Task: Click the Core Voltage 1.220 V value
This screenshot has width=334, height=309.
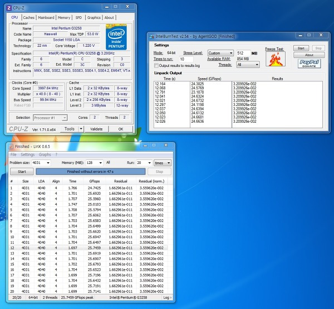Action: [89, 45]
